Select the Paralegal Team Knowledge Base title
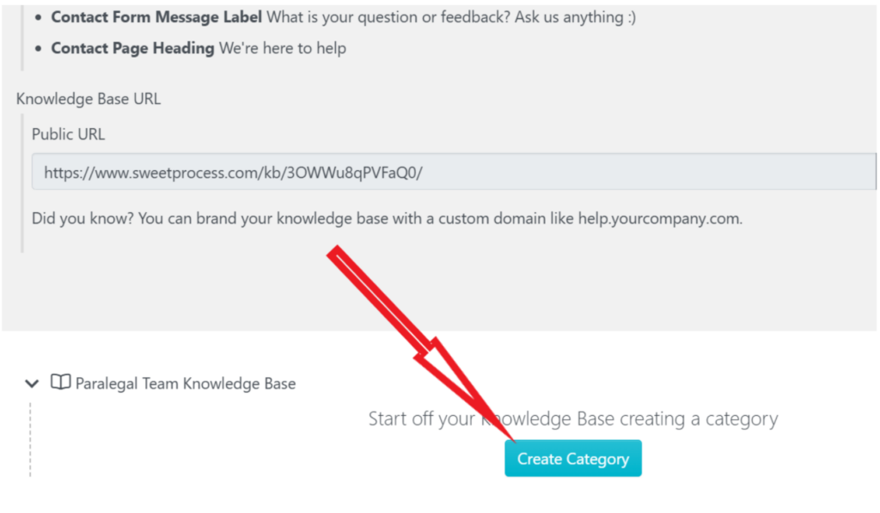Image resolution: width=880 pixels, height=513 pixels. [186, 383]
